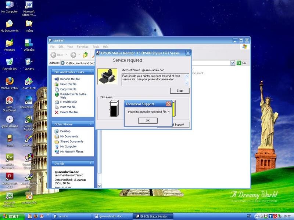Image resolution: width=294 pixels, height=220 pixels.
Task: Go to Desktop in Other Places
Action: pyautogui.click(x=65, y=131)
